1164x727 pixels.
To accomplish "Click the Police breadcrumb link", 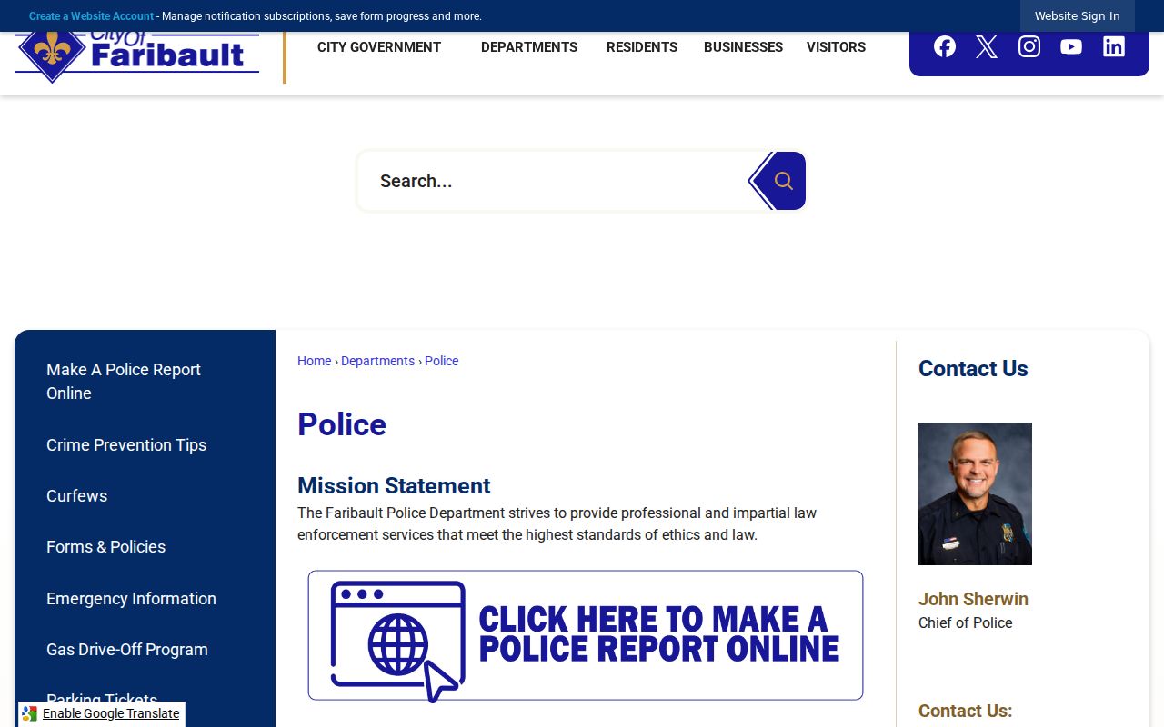I will [442, 361].
